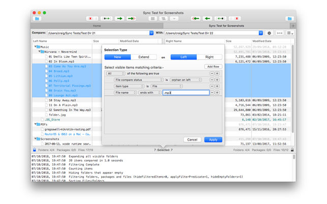Click the single green copy-to-right arrow

(120, 19)
